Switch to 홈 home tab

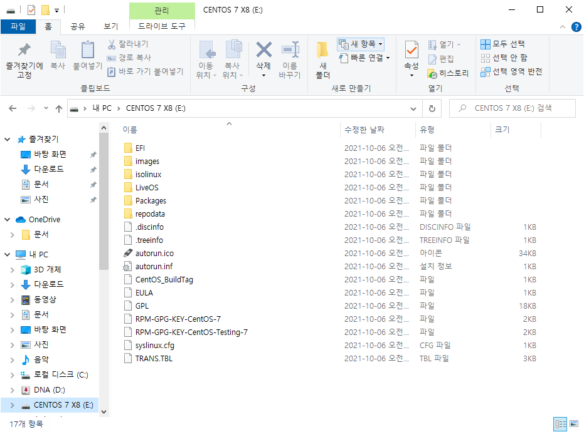point(48,26)
